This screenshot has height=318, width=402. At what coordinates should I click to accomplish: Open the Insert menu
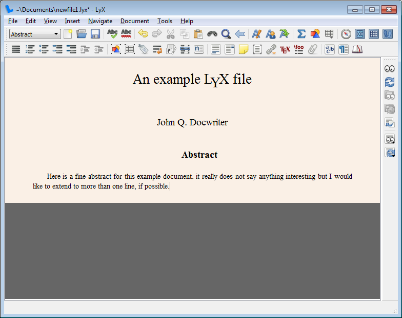(72, 21)
